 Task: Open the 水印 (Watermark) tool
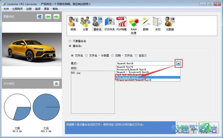tap(158, 24)
